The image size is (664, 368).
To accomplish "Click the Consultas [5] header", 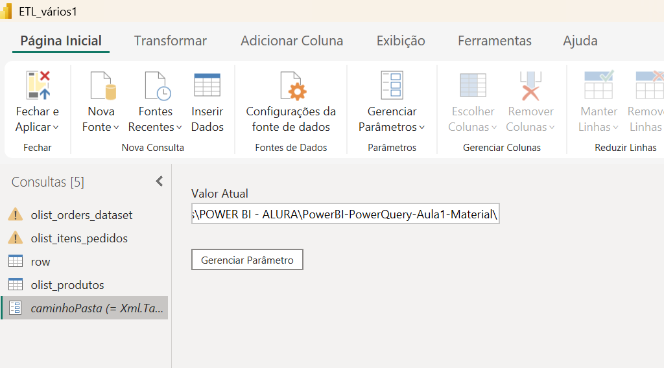I will tap(48, 182).
